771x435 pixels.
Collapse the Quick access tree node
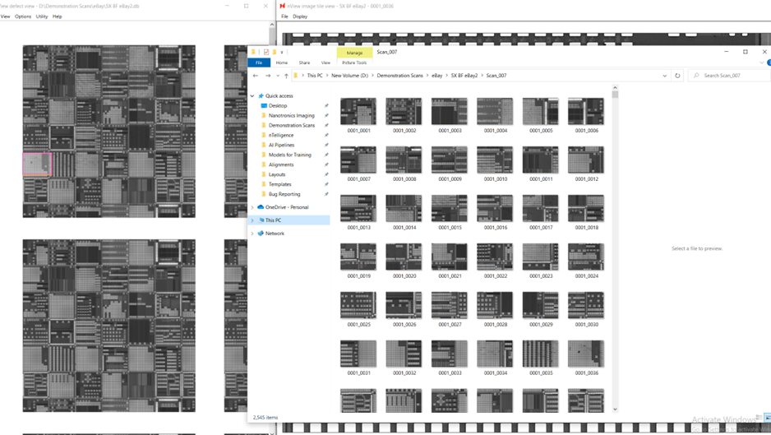click(252, 96)
